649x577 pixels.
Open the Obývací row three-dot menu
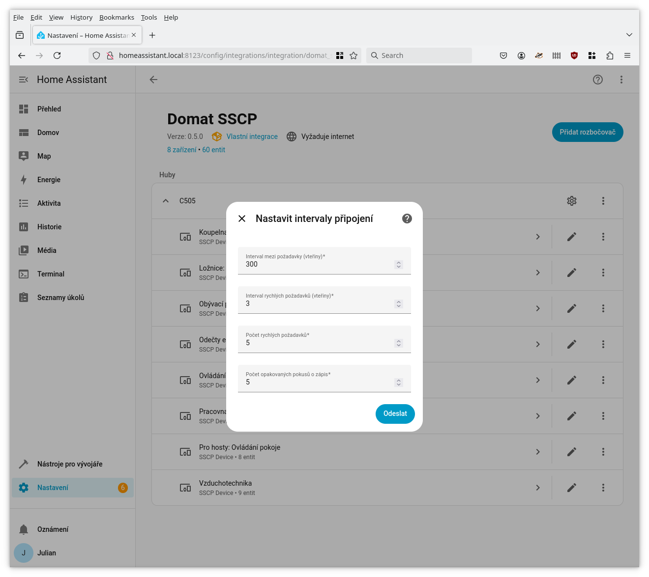[603, 308]
